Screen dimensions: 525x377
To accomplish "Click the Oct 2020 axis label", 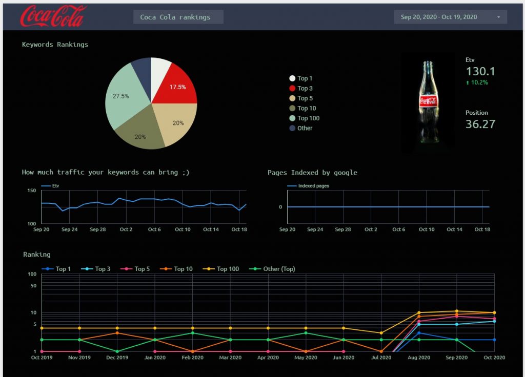I will coord(494,358).
